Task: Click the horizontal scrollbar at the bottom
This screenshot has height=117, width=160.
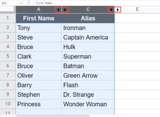Action: click(x=53, y=116)
